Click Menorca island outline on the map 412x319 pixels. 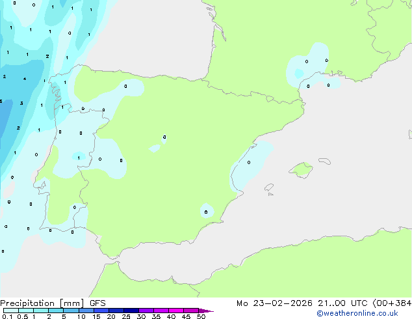(325, 161)
